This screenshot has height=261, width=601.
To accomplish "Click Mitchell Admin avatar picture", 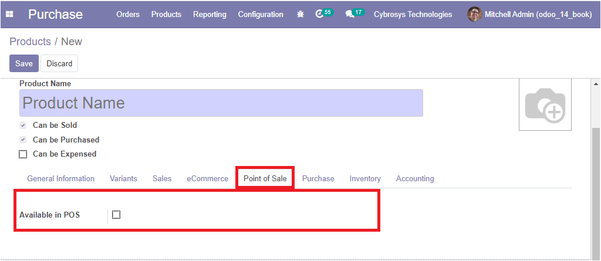I will [x=474, y=14].
